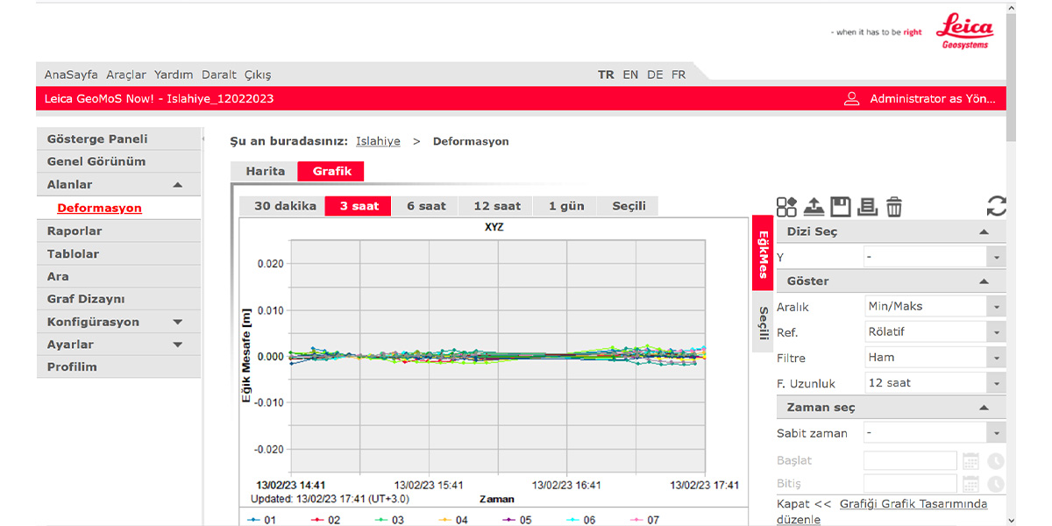1052x526 pixels.
Task: Click the Grafiği Grafik Tasarımında düzenle link
Action: [913, 504]
